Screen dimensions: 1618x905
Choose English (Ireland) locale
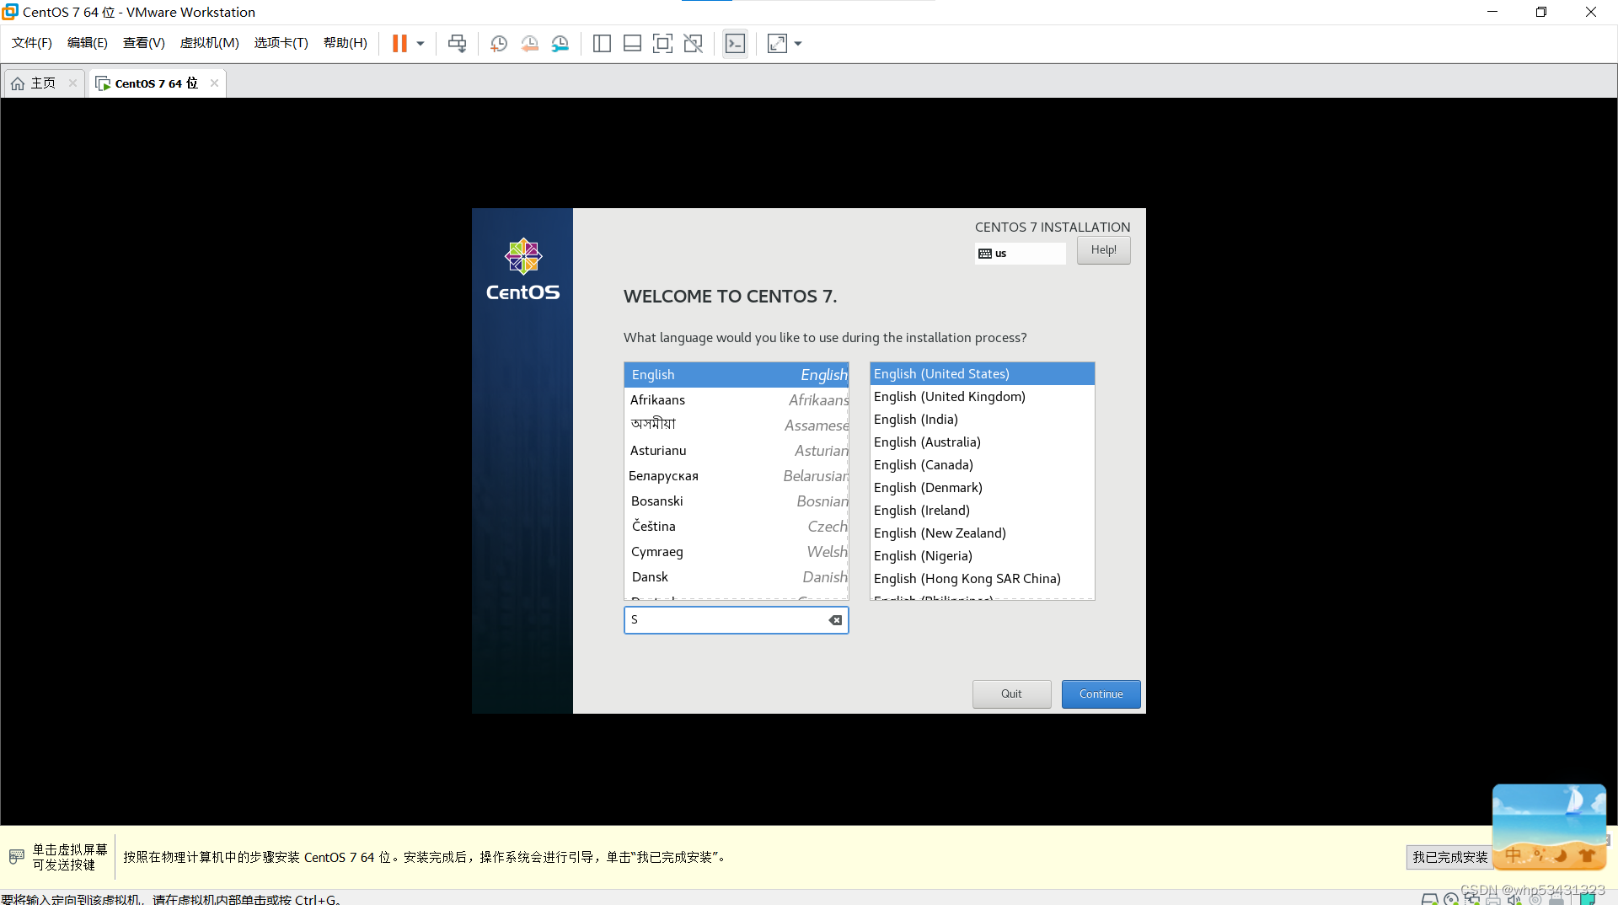click(983, 511)
